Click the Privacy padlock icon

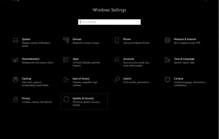(15, 99)
